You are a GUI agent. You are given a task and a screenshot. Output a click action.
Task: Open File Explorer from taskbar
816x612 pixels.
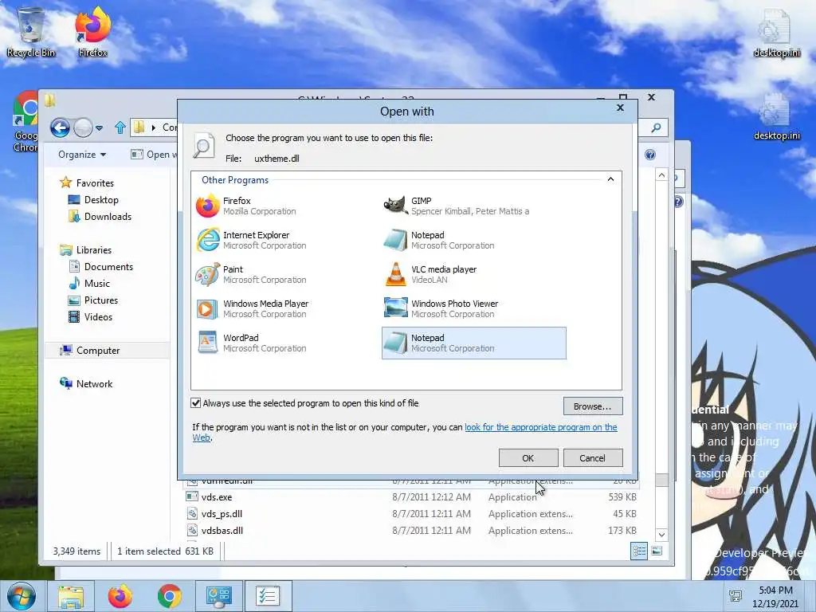(x=71, y=596)
